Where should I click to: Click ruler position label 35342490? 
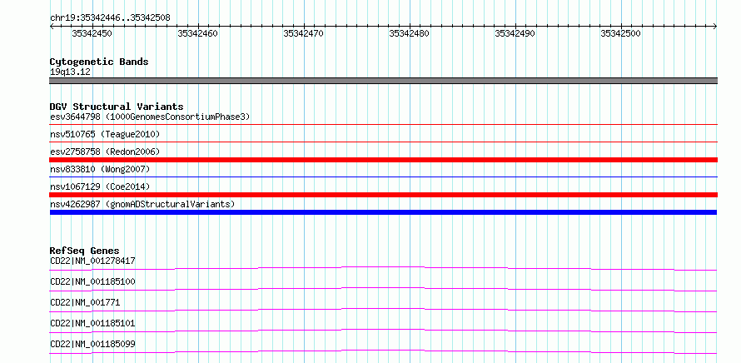click(515, 33)
